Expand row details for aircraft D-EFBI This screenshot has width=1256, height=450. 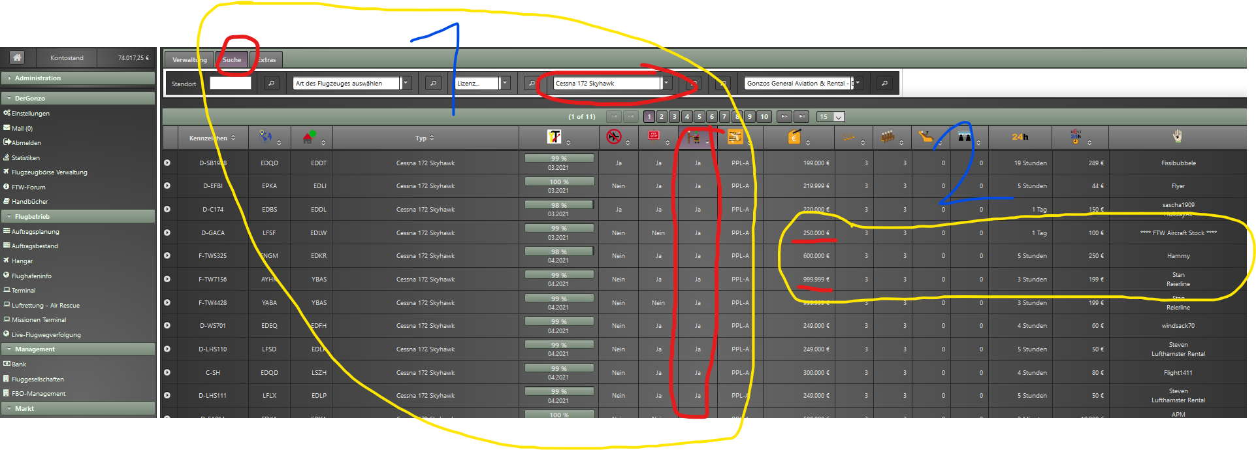pos(167,186)
